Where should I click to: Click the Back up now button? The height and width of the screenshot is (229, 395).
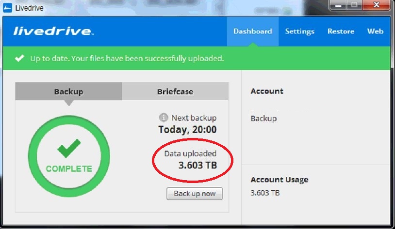click(195, 194)
